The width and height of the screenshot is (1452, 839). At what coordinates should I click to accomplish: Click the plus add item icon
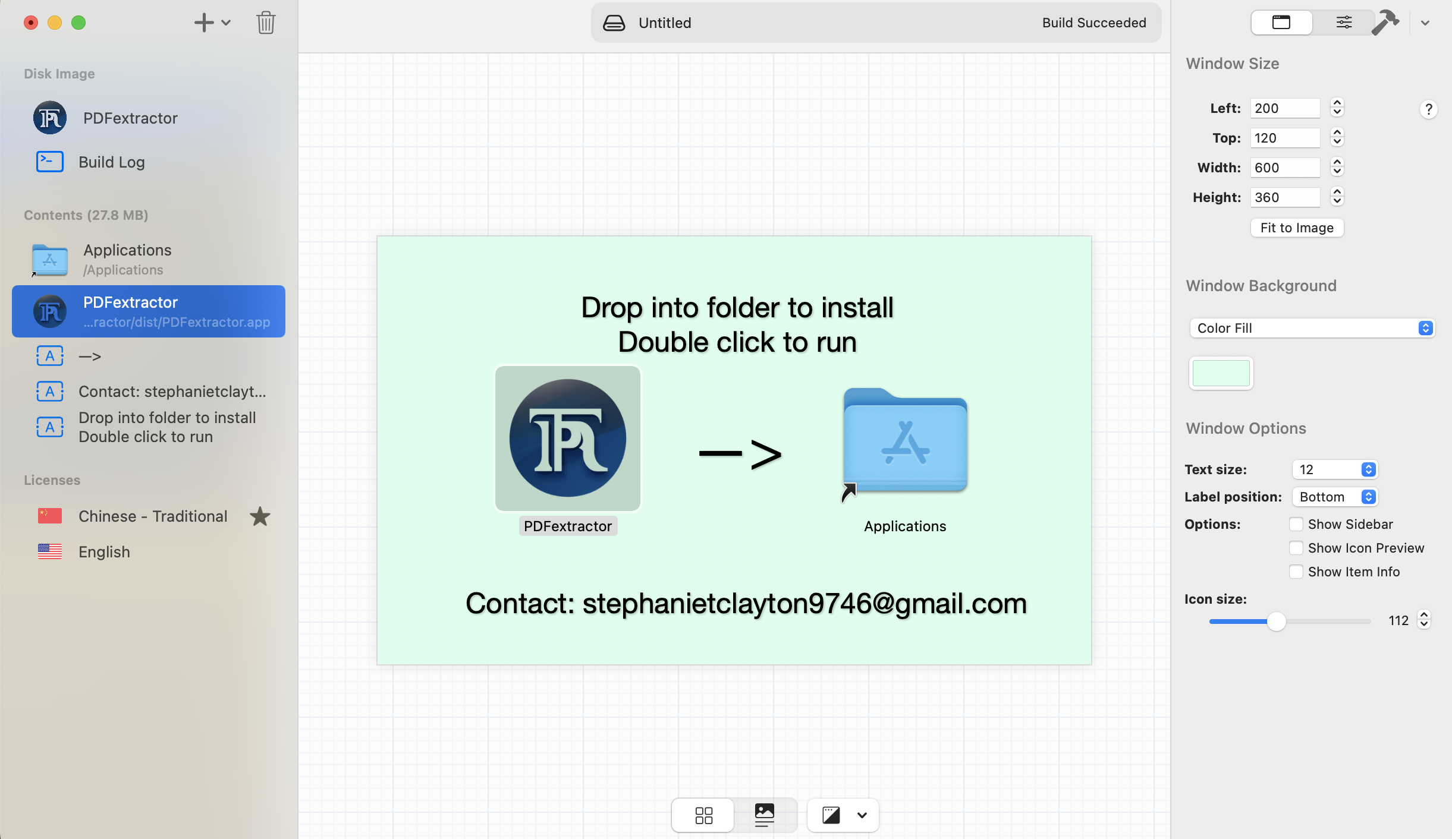(x=203, y=23)
